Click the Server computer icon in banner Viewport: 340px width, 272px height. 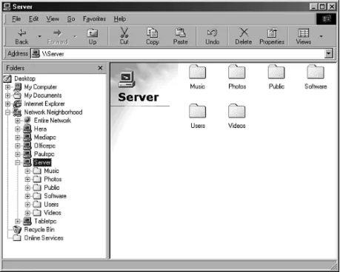[127, 79]
